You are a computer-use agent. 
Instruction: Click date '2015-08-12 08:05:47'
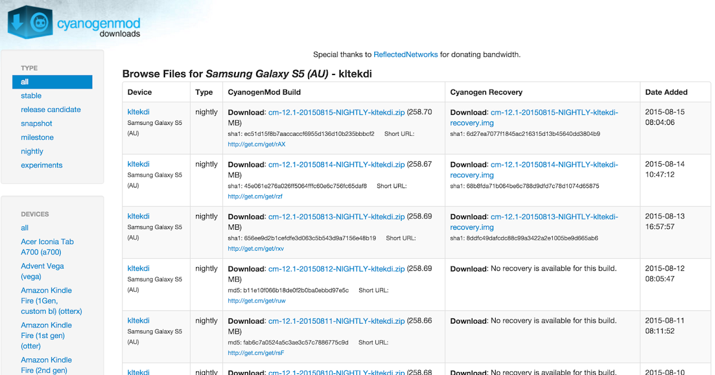[x=665, y=274]
